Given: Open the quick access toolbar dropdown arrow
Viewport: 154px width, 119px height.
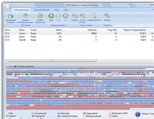Looking at the screenshot, I should [x=13, y=5].
